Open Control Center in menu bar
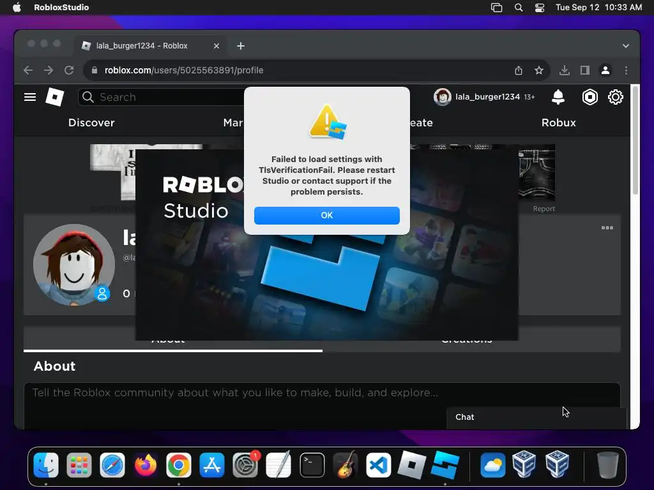This screenshot has height=490, width=654. (x=539, y=8)
